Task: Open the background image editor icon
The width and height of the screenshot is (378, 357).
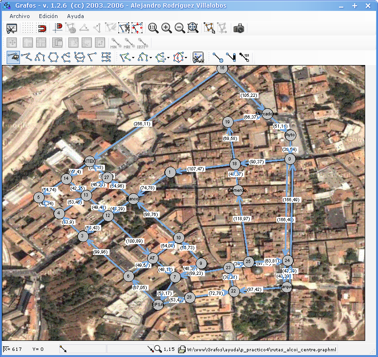Action: [198, 58]
